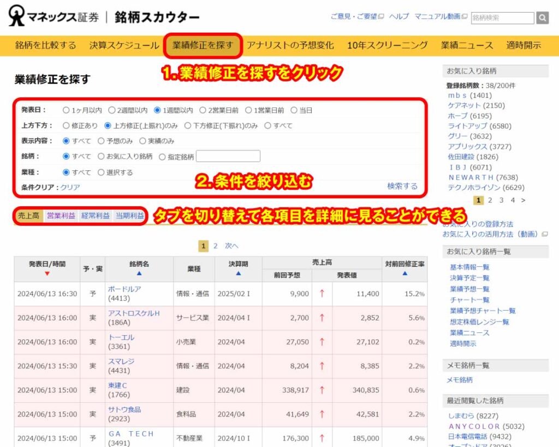Viewport: 559px width, 447px height.
Task: Open 銘柄を比較する menu
Action: point(46,45)
